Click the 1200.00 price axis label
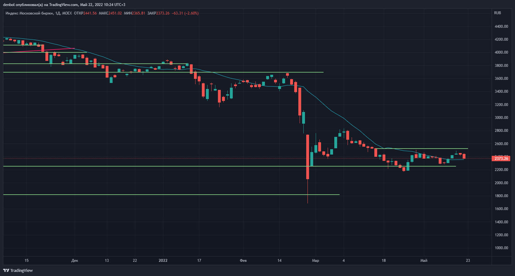515x276 pixels. click(x=501, y=235)
